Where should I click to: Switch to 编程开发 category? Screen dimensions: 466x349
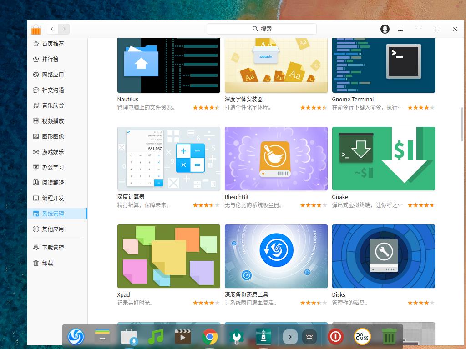[53, 198]
